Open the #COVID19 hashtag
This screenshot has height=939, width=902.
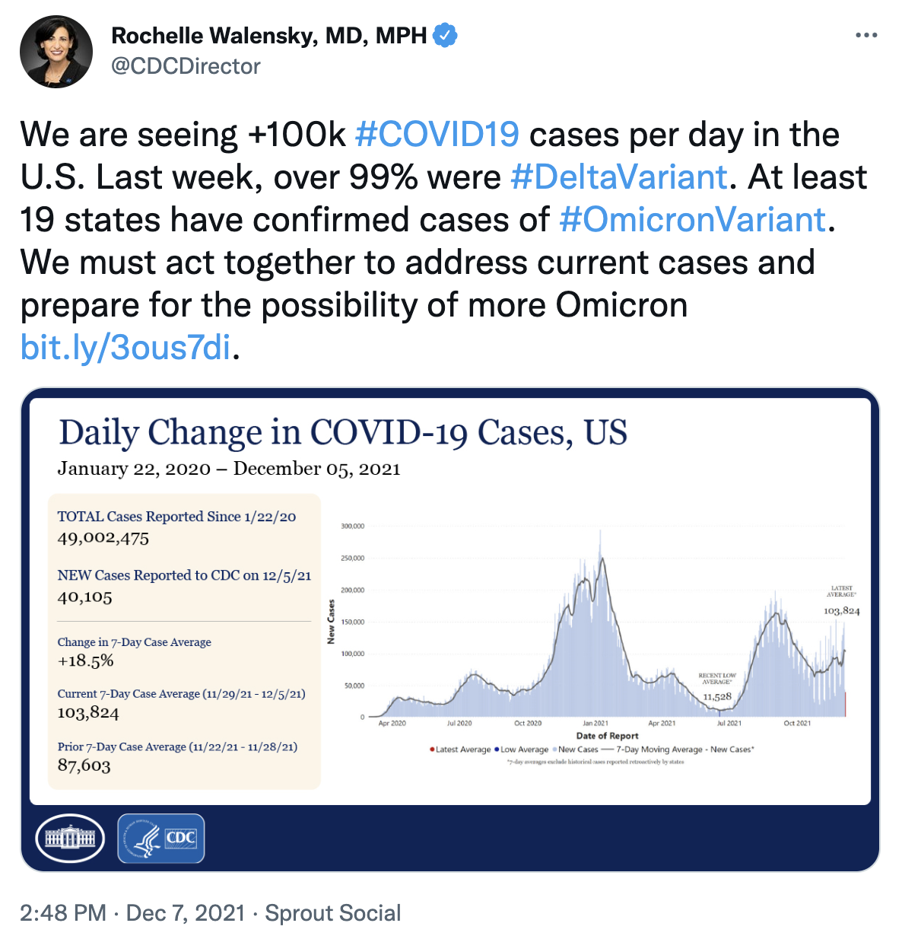click(x=437, y=135)
